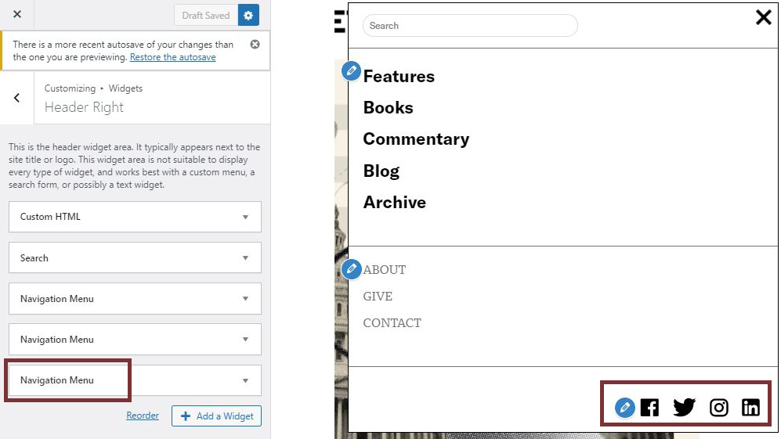Expand the first Navigation Menu widget
Screen dimensions: 781x439
tap(135, 299)
